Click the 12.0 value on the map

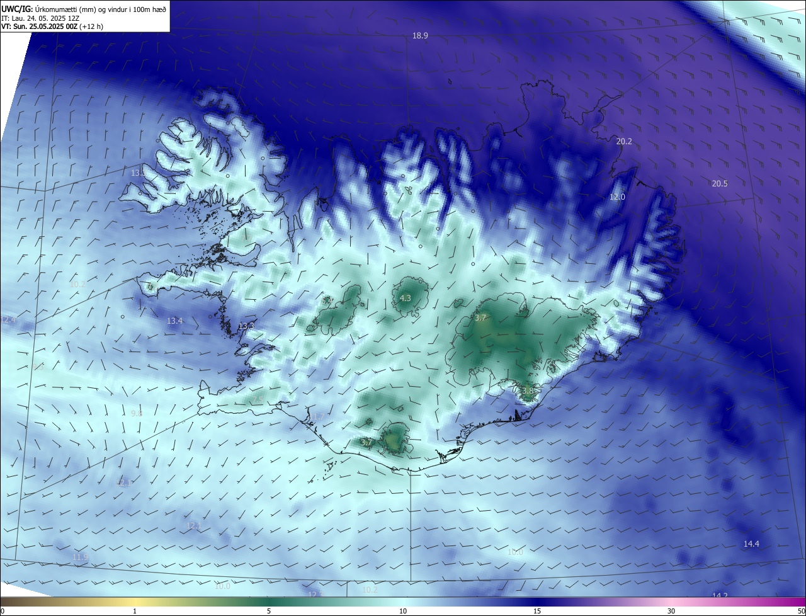[x=617, y=197]
